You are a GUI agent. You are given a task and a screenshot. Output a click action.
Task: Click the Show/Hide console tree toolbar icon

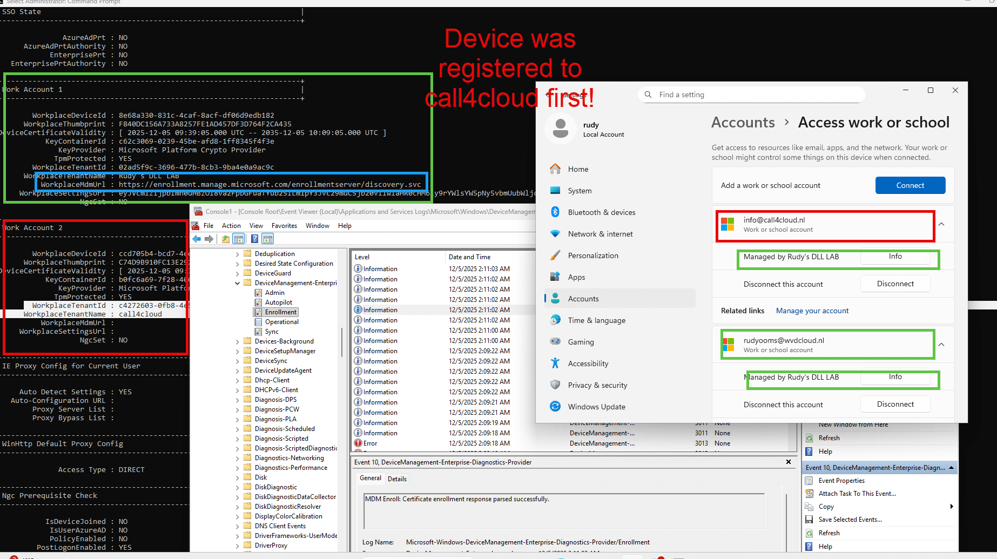[x=239, y=238]
